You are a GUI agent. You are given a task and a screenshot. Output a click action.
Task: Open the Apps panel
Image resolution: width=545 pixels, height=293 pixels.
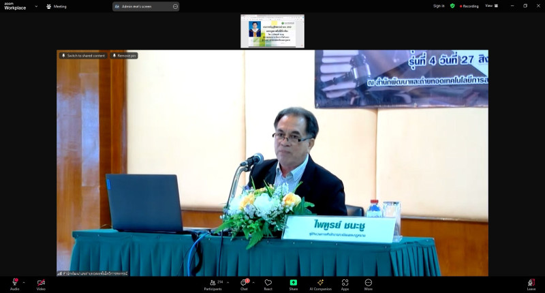point(345,282)
